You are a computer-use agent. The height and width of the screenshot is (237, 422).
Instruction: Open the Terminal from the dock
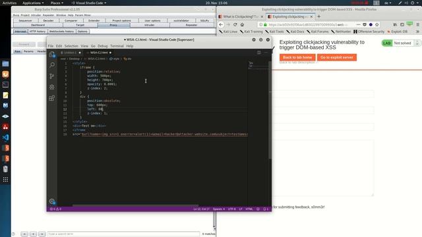(x=5, y=85)
